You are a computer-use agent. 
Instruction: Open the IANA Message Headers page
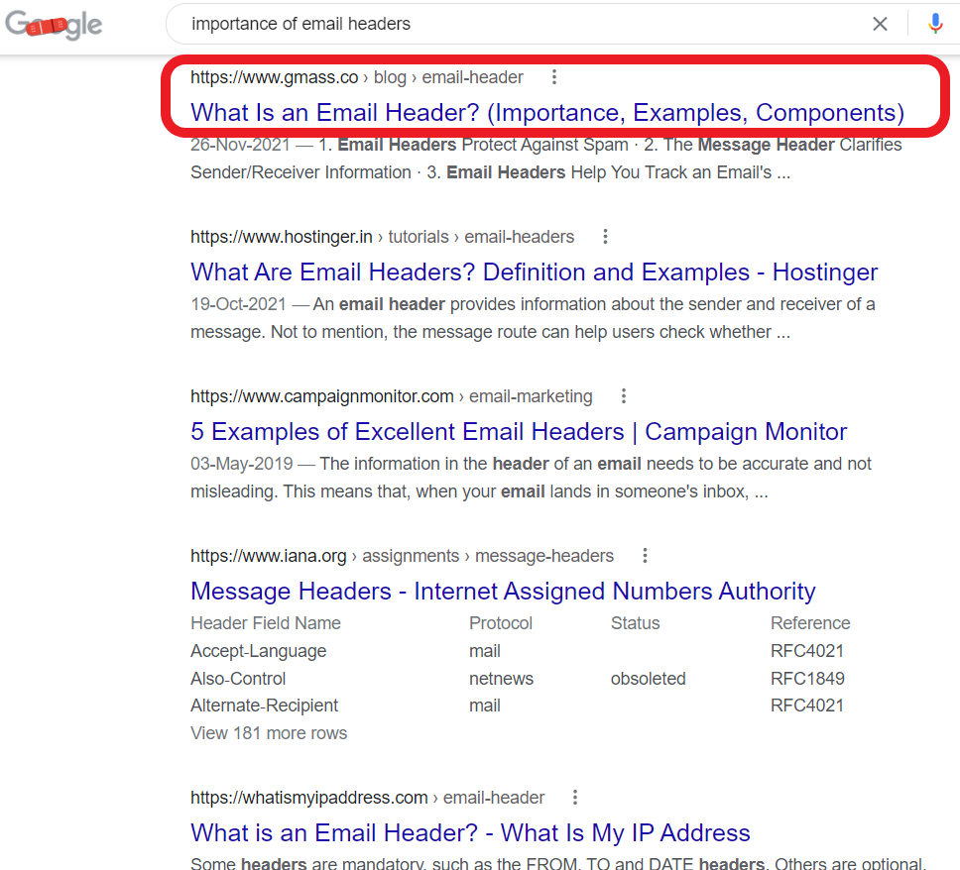pos(501,591)
